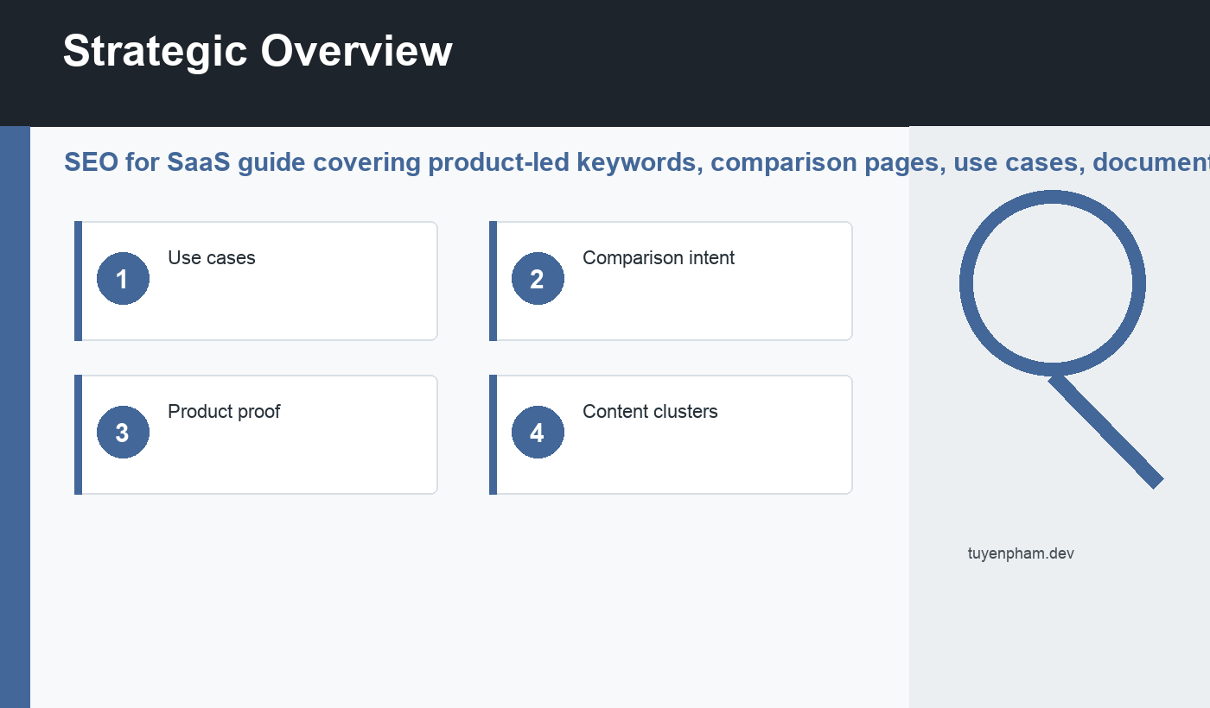Click the number 2 circle badge
Screen dimensions: 1210x708
click(538, 279)
